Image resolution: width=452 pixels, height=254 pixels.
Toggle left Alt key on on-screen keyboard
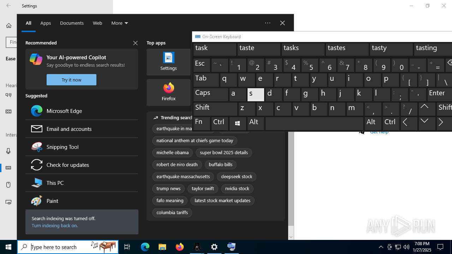tap(256, 124)
